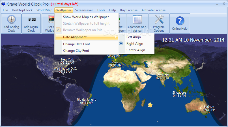Open Calendar at a glance
The height and width of the screenshot is (127, 228).
[137, 23]
